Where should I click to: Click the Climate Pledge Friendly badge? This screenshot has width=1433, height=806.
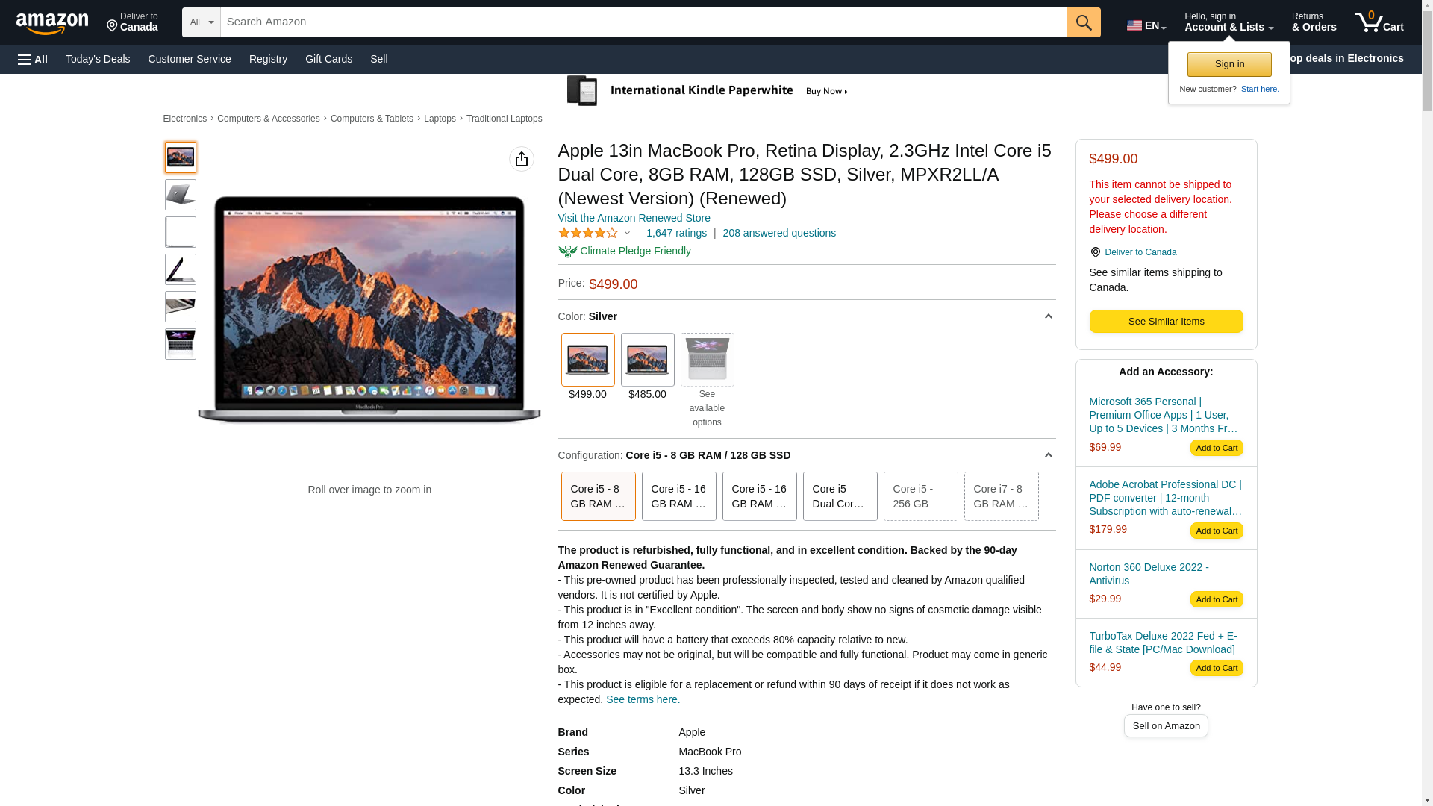625,252
